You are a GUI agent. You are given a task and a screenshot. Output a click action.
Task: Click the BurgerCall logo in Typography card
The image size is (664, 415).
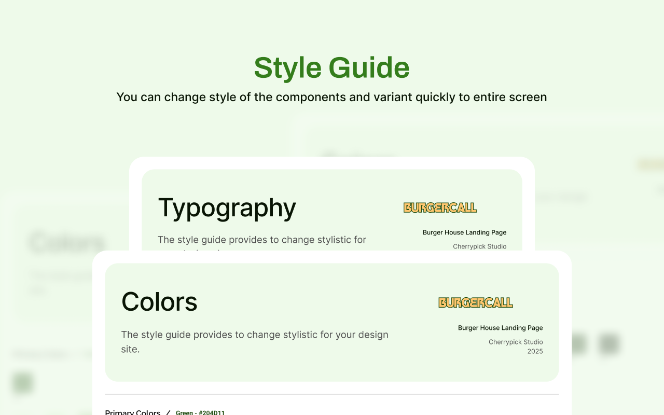[x=440, y=208]
